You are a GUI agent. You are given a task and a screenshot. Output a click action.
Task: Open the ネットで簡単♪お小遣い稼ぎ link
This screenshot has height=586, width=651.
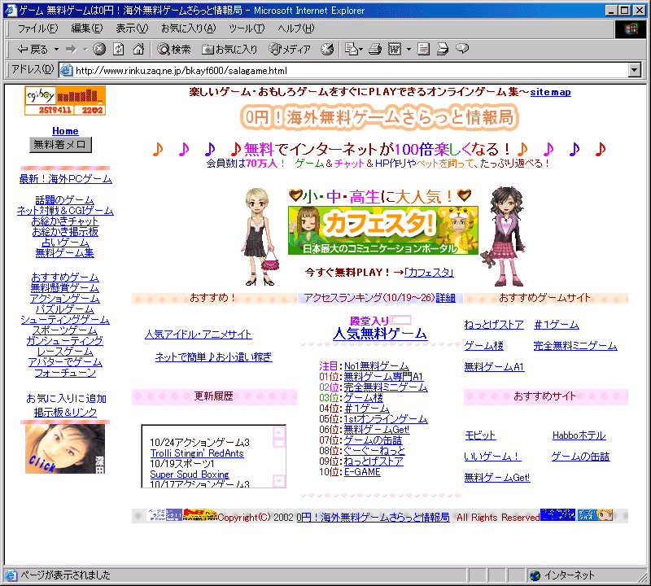tap(213, 356)
